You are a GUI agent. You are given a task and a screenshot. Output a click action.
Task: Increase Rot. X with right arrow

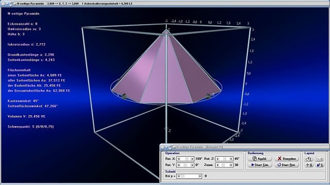[x=192, y=159]
